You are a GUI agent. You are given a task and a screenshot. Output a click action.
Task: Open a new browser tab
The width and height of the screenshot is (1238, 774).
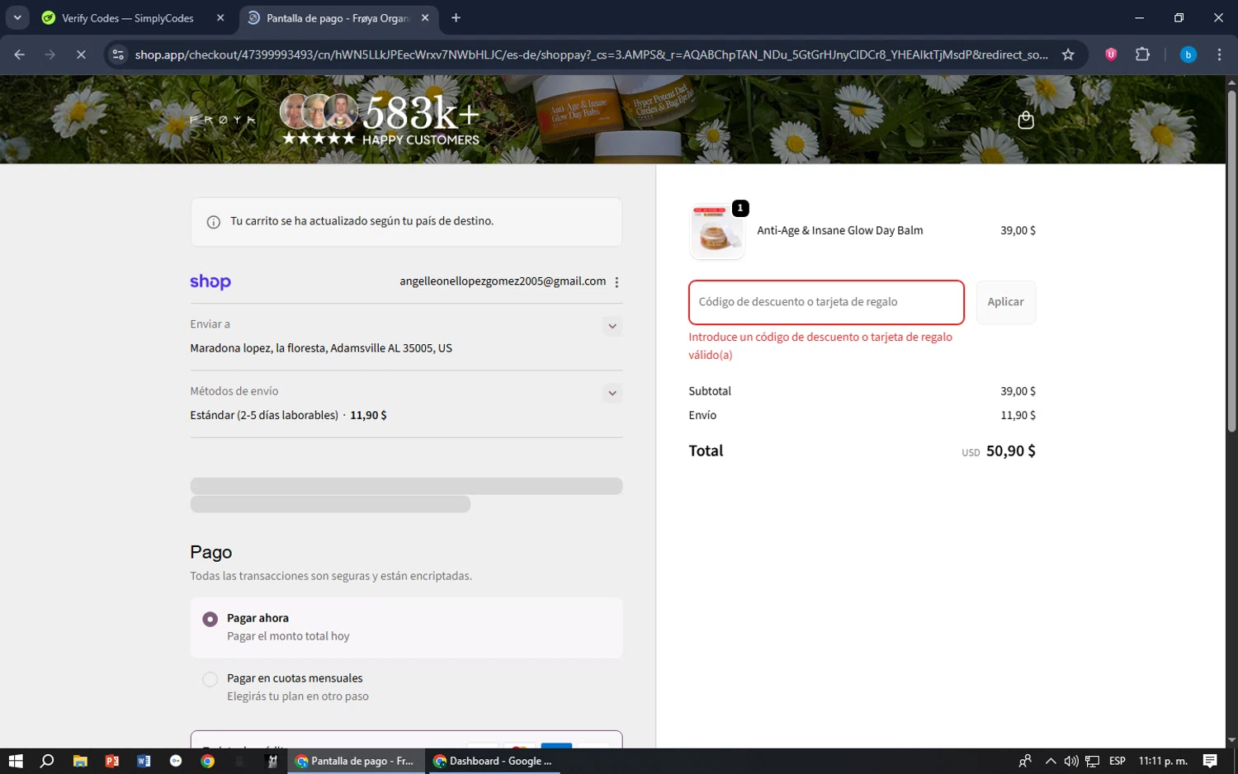click(x=456, y=17)
